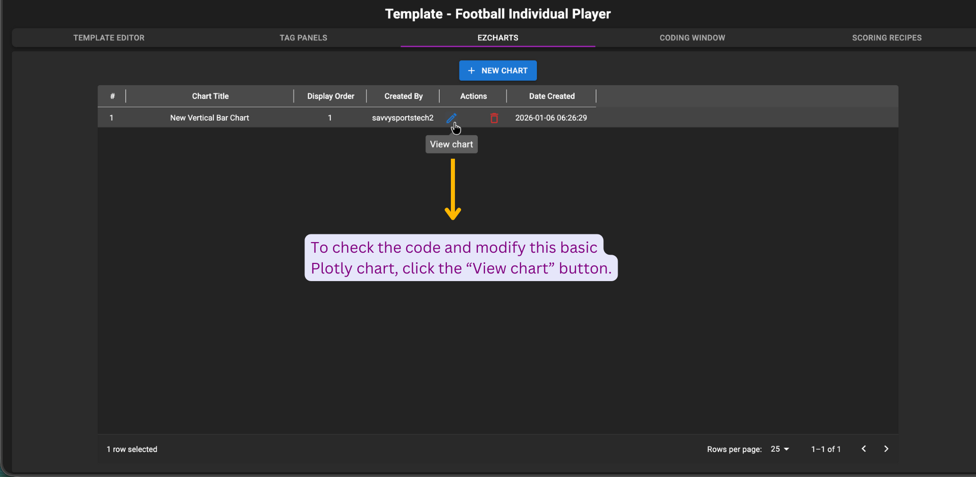
Task: Switch to the Coding Window tab
Action: [x=692, y=38]
